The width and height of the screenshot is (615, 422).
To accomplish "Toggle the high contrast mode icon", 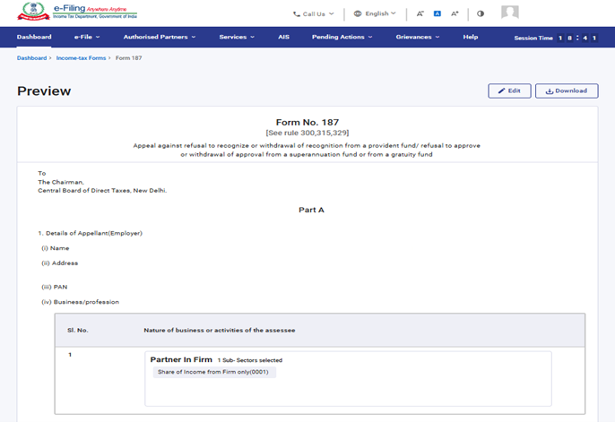I will coord(481,14).
